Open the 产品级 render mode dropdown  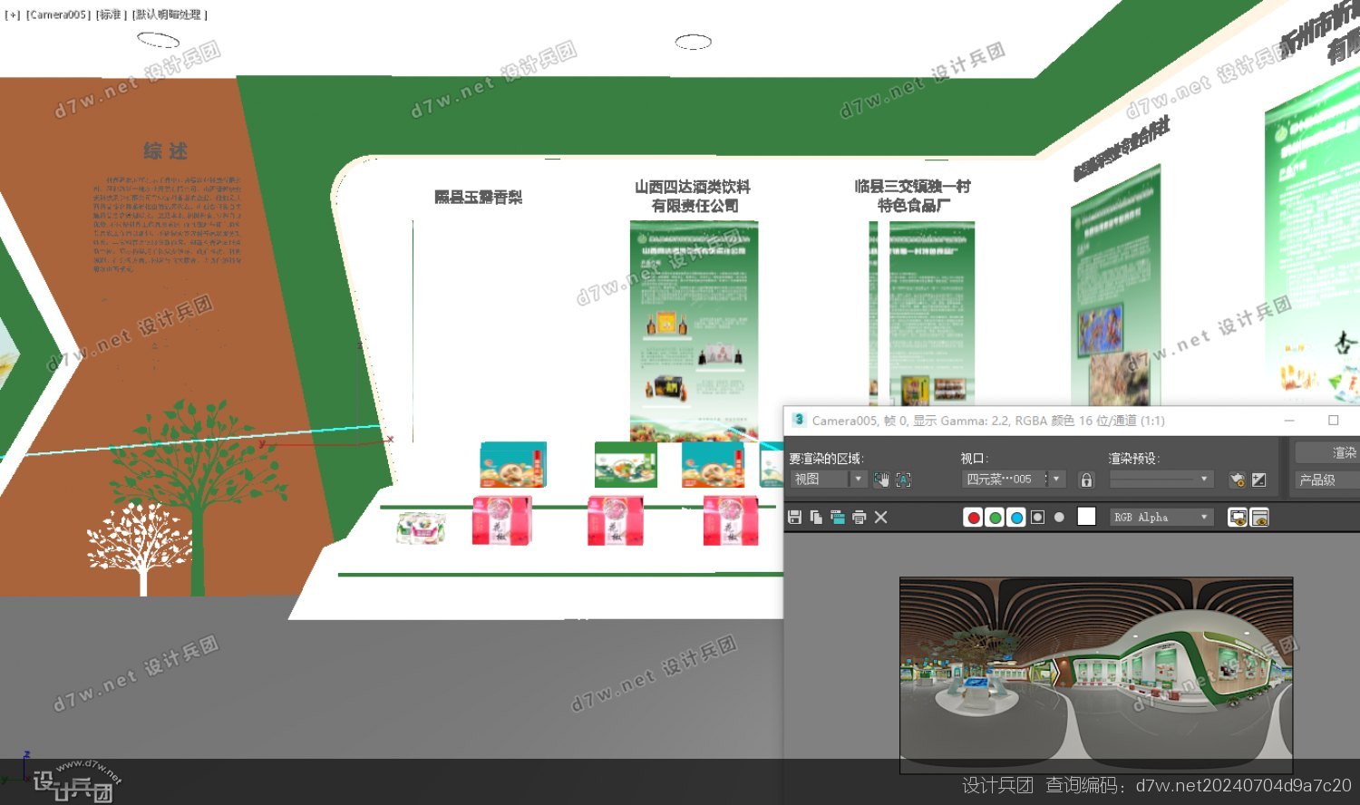click(1328, 480)
